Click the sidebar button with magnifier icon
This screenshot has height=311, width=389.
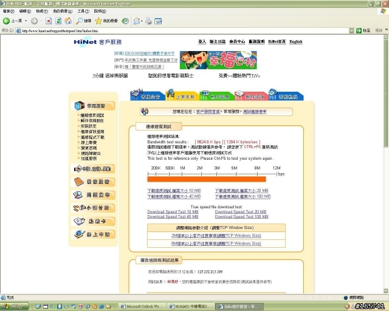(x=93, y=195)
